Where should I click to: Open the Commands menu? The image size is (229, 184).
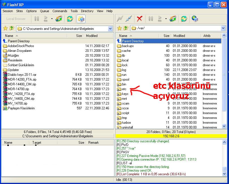coord(60,11)
